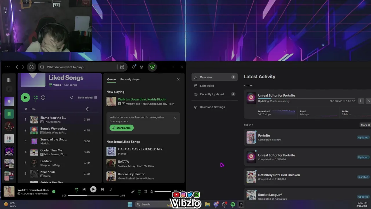Screen dimensions: 371x209
Task: Click the now playing album art in bottom bar
Action: point(9,192)
